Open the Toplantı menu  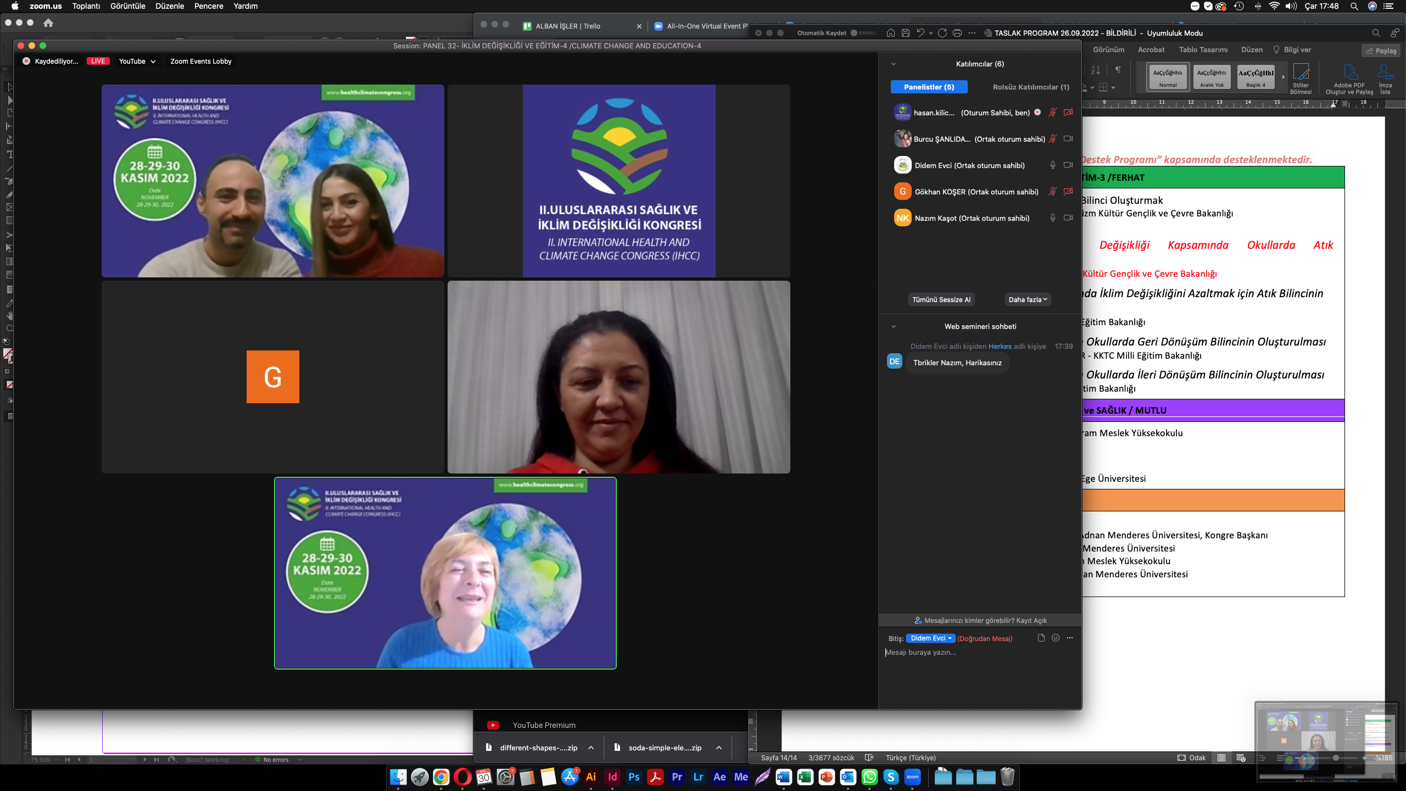[x=86, y=6]
